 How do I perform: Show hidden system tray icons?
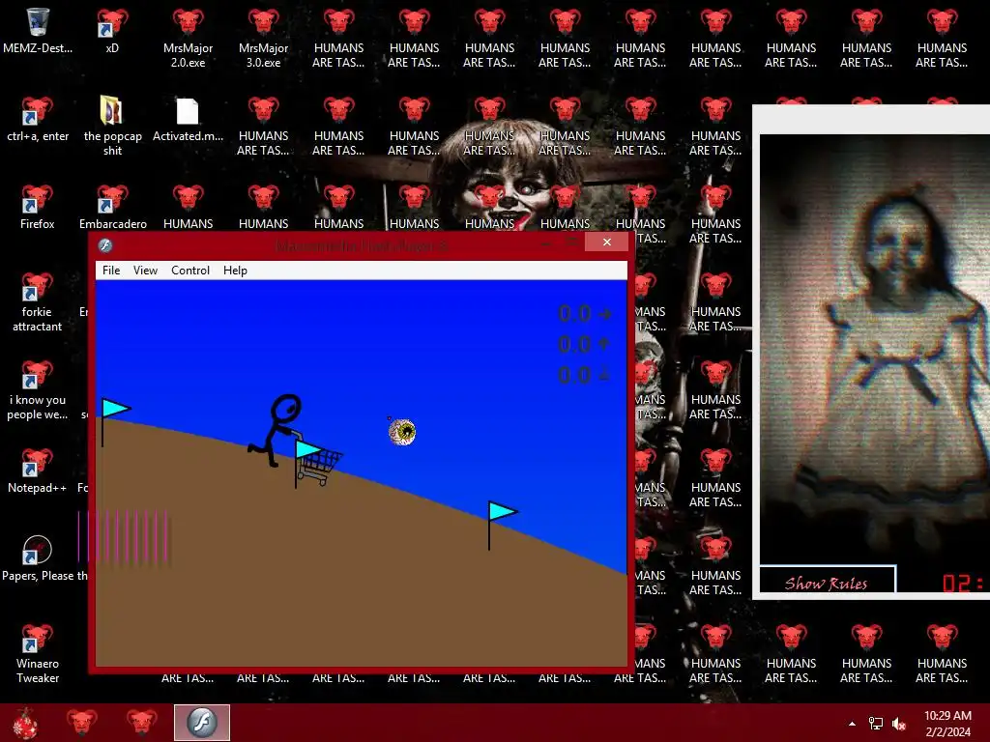tap(853, 724)
